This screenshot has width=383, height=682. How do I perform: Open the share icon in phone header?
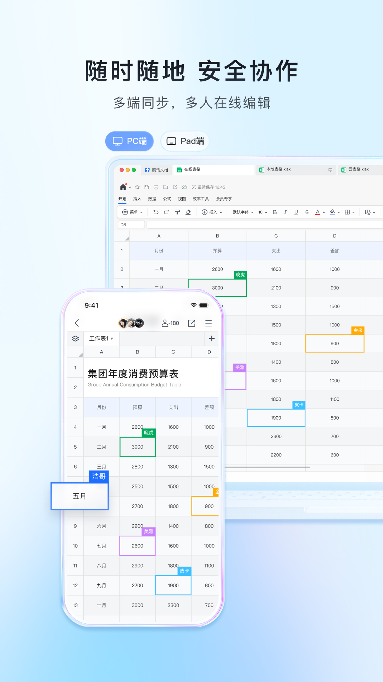pyautogui.click(x=191, y=323)
